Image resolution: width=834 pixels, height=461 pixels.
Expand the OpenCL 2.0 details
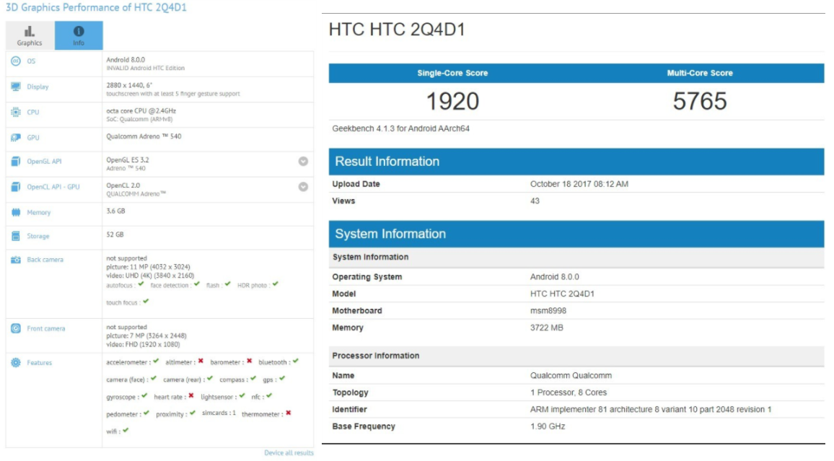click(x=303, y=187)
